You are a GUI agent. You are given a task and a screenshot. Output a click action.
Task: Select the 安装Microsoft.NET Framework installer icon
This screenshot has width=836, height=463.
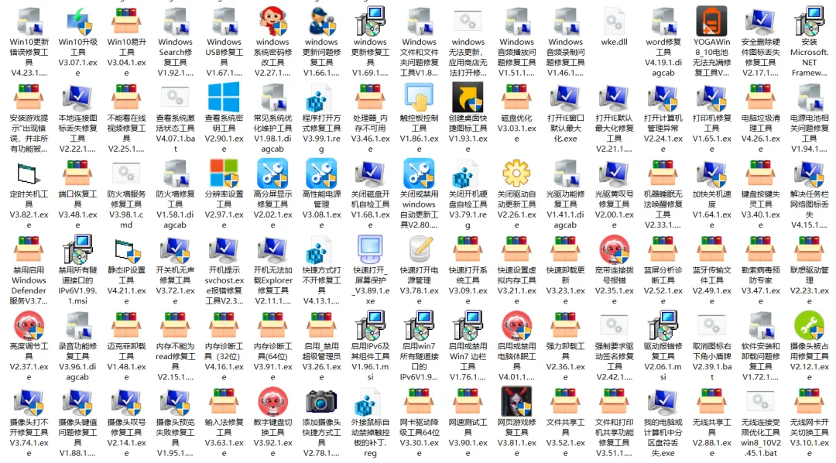[x=810, y=22]
